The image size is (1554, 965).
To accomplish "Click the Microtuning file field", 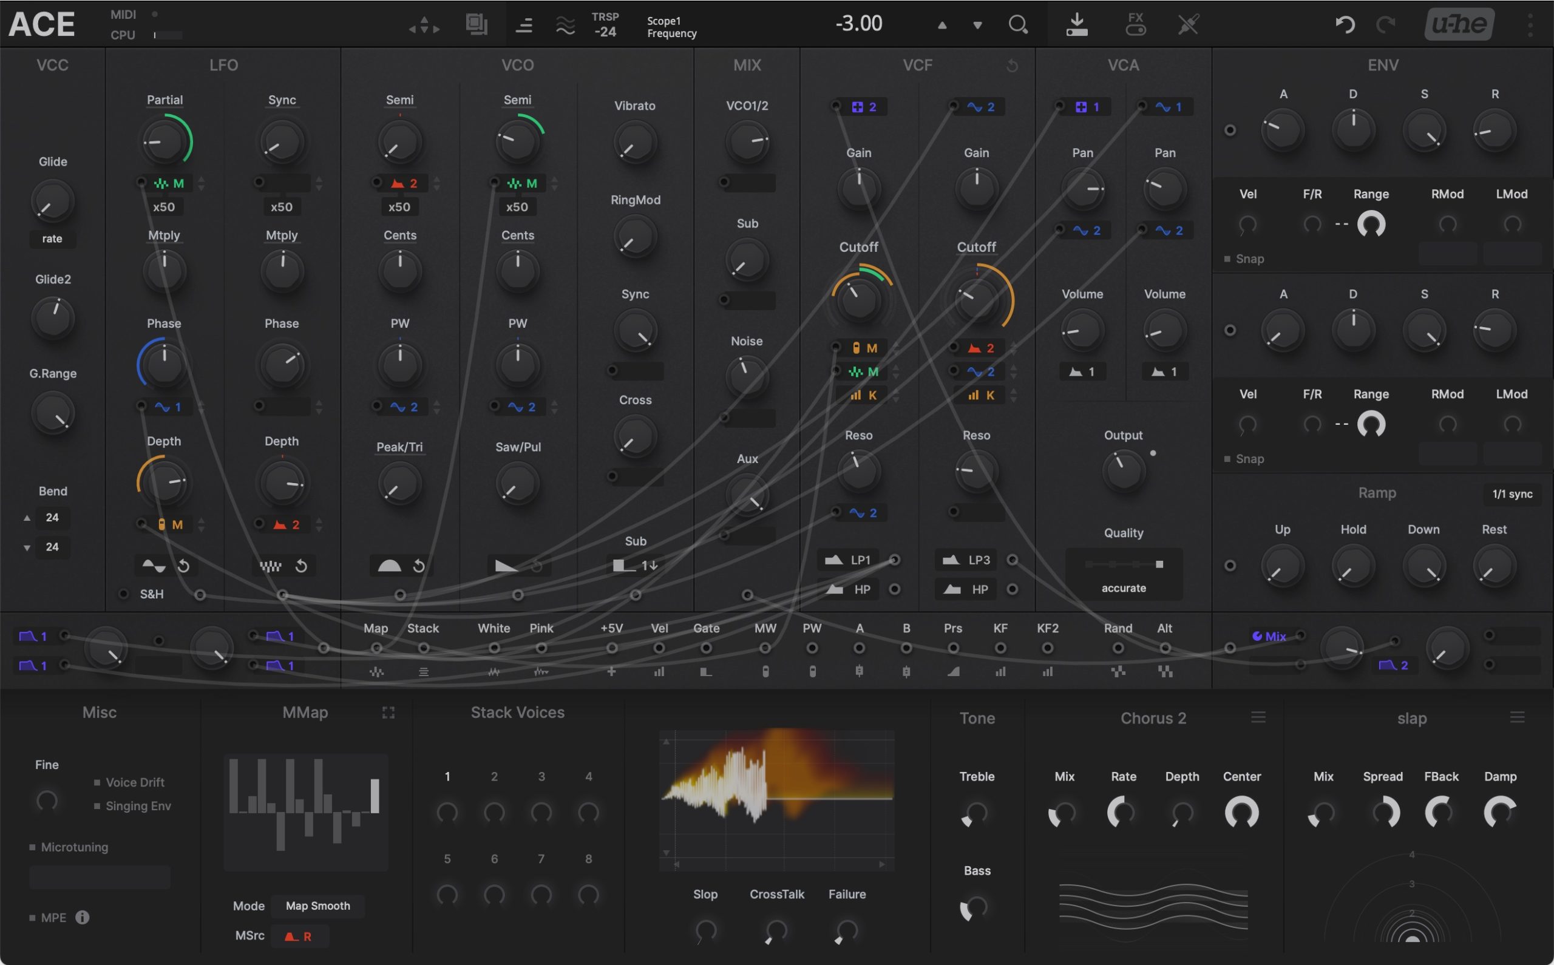I will tap(100, 877).
